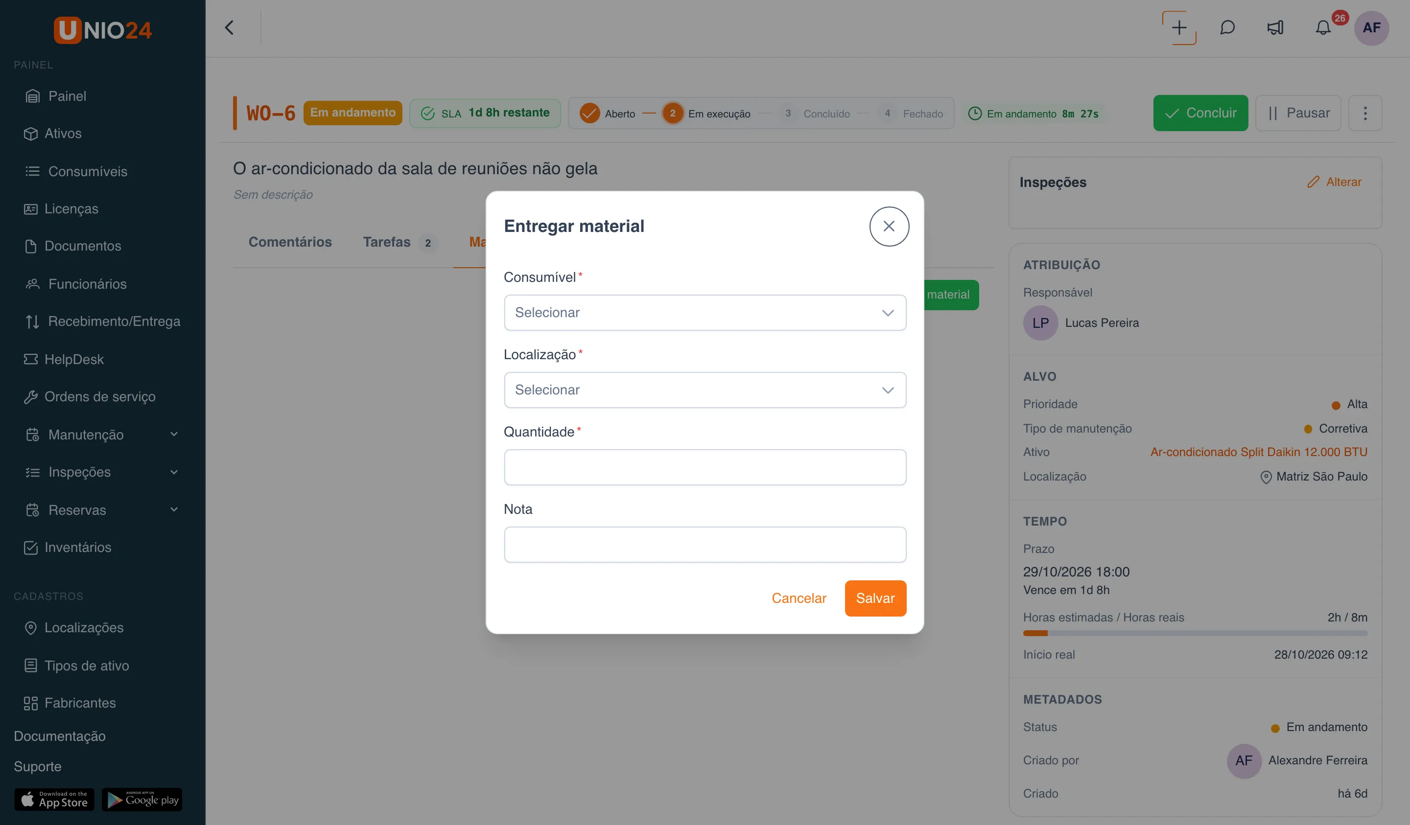Open the Documentação link
This screenshot has width=1410, height=825.
59,736
